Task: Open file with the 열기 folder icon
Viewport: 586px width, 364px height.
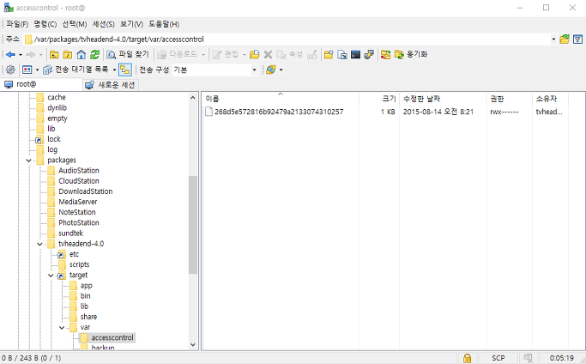Action: 255,55
